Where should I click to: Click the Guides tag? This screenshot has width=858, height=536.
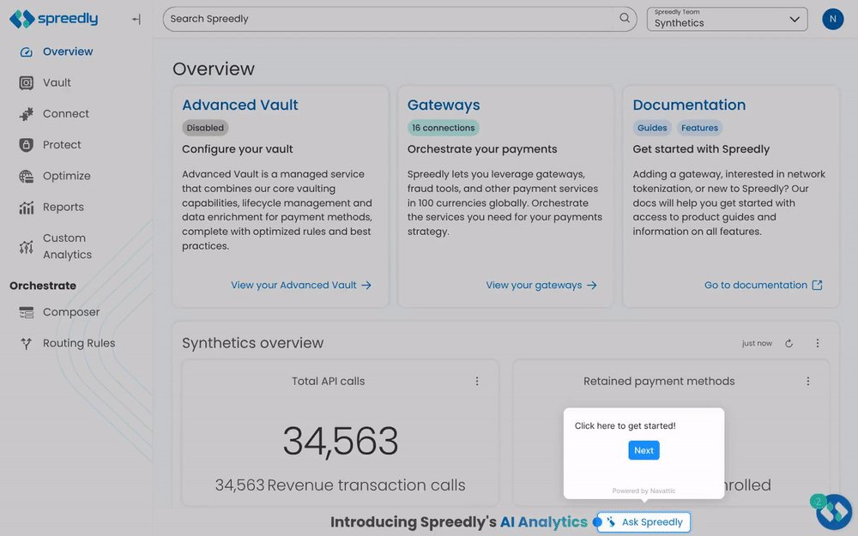tap(652, 128)
